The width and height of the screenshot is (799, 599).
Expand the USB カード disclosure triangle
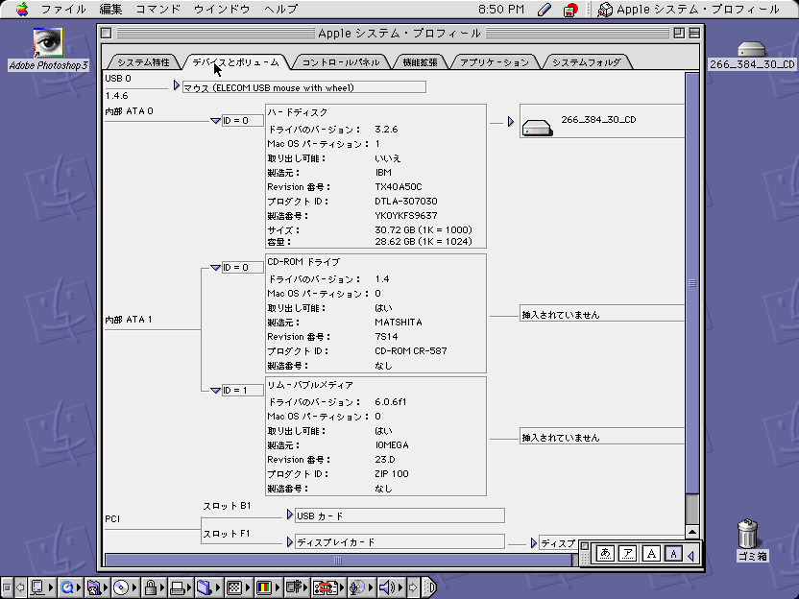tap(289, 515)
